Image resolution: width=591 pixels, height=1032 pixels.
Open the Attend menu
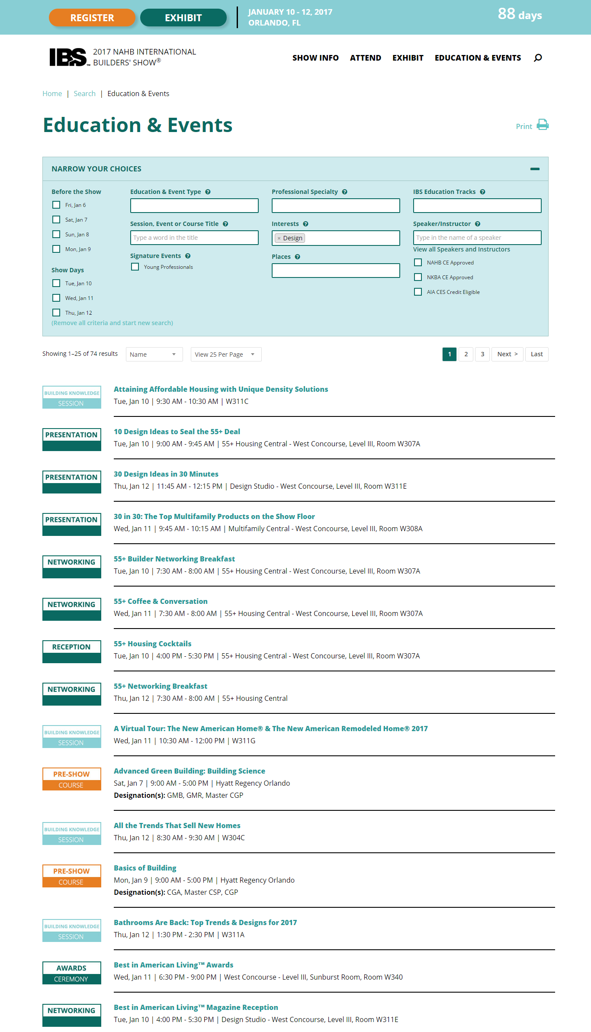(x=366, y=58)
